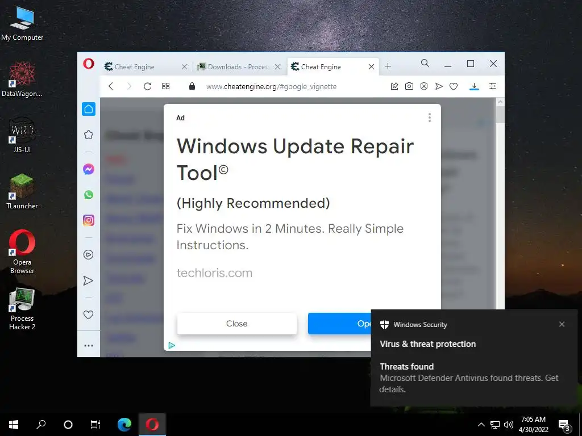582x436 pixels.
Task: Open the Easy Setup settings icon
Action: pyautogui.click(x=493, y=86)
